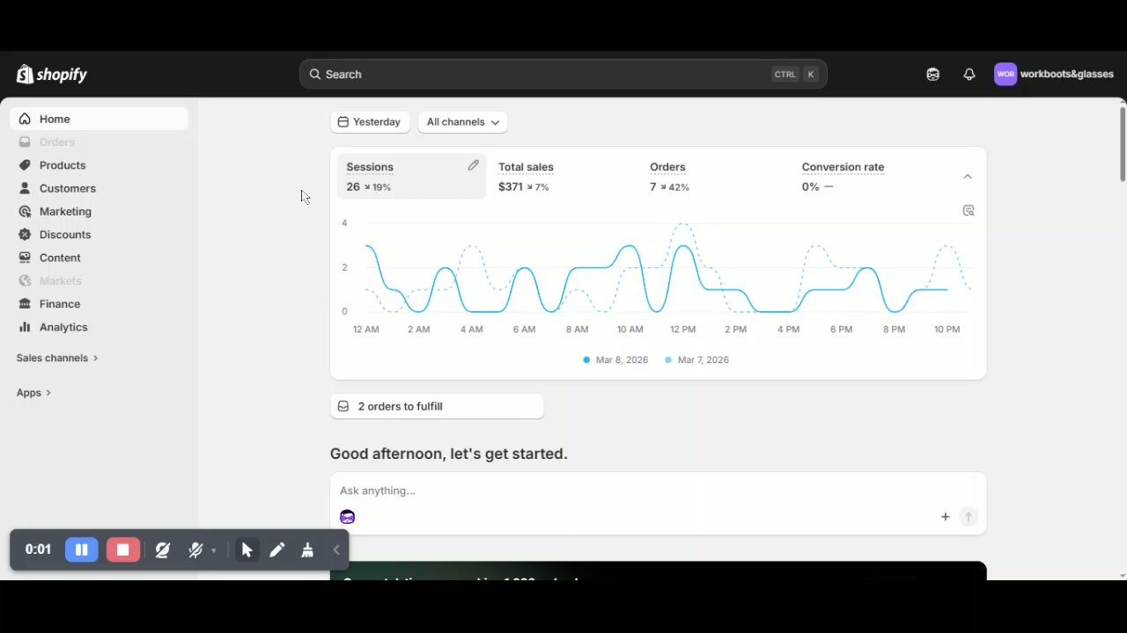The height and width of the screenshot is (633, 1127).
Task: Click the Shopify logo
Action: (x=51, y=75)
